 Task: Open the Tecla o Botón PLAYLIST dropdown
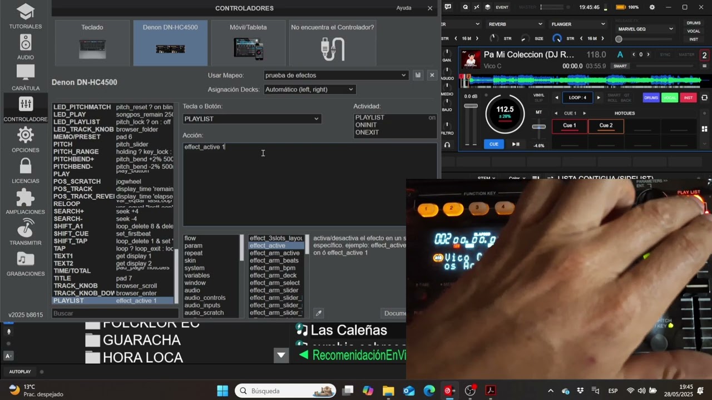pyautogui.click(x=252, y=119)
